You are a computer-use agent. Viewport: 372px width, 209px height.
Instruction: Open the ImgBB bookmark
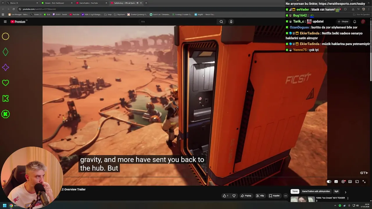(204, 15)
